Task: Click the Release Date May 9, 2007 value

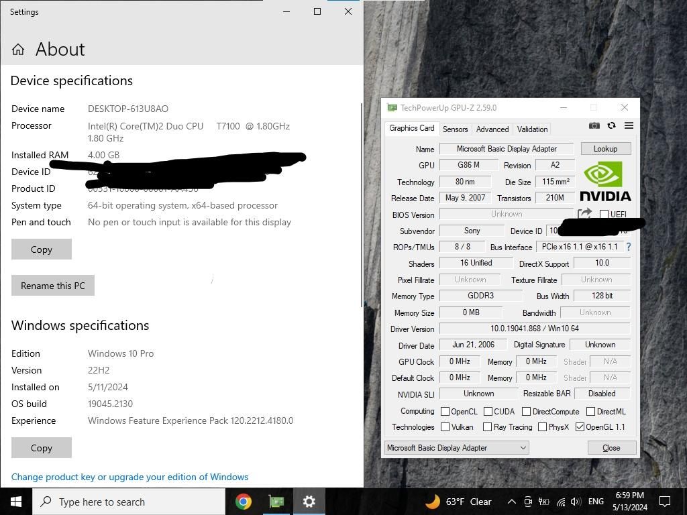Action: [466, 198]
